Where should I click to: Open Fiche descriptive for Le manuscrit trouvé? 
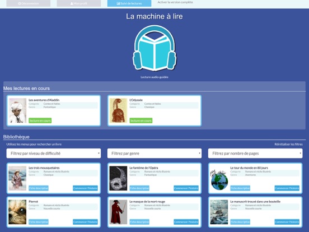pyautogui.click(x=240, y=222)
